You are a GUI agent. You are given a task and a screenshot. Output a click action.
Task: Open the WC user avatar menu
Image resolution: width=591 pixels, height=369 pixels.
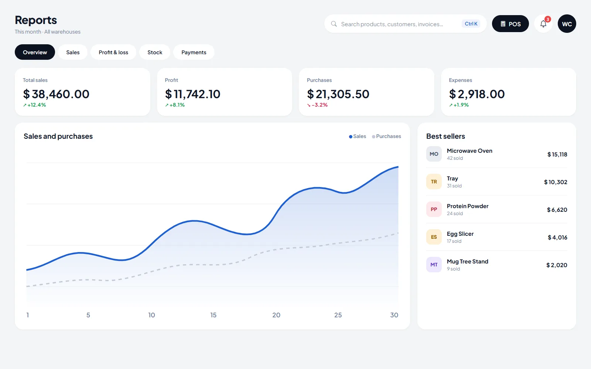pos(567,24)
